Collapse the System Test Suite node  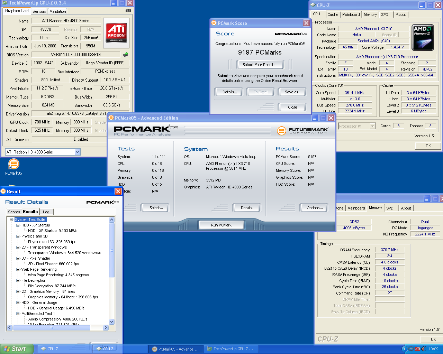click(x=11, y=220)
